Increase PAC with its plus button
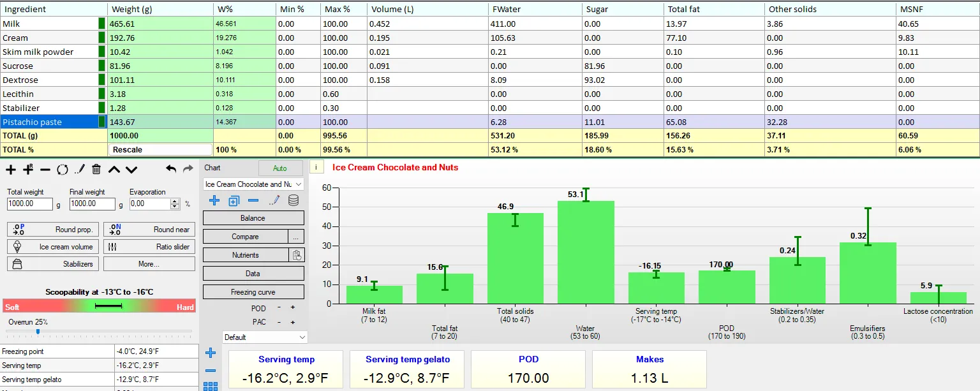This screenshot has height=391, width=980. [x=293, y=322]
